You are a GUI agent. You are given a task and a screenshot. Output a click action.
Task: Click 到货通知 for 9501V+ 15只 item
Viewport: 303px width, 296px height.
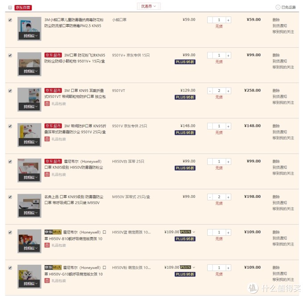pyautogui.click(x=280, y=61)
